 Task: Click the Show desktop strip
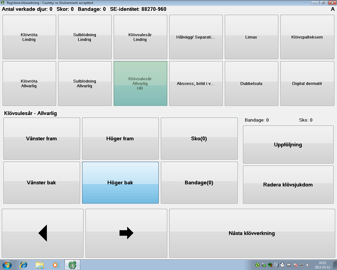(x=335, y=265)
